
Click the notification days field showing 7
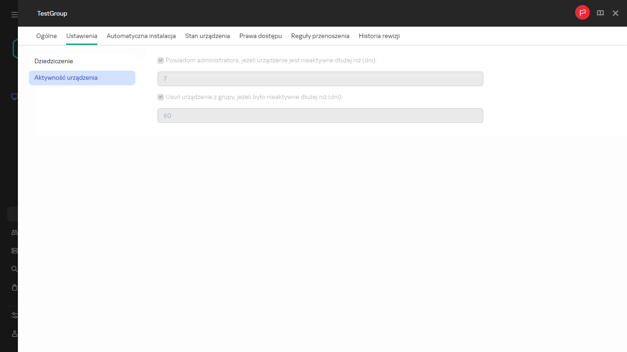tap(320, 79)
